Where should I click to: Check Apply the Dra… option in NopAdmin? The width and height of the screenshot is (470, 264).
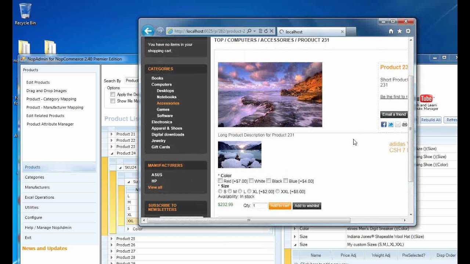click(x=113, y=95)
